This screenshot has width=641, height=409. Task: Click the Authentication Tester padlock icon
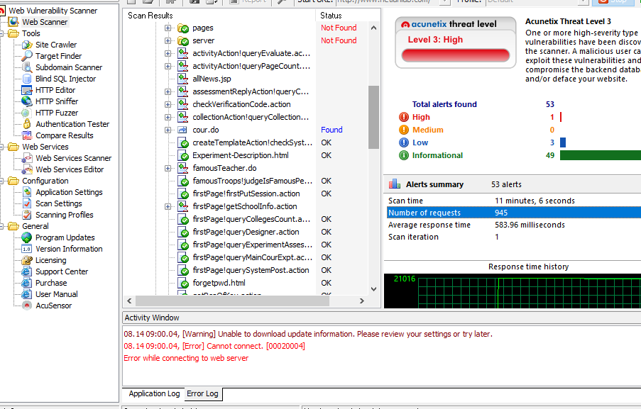27,124
